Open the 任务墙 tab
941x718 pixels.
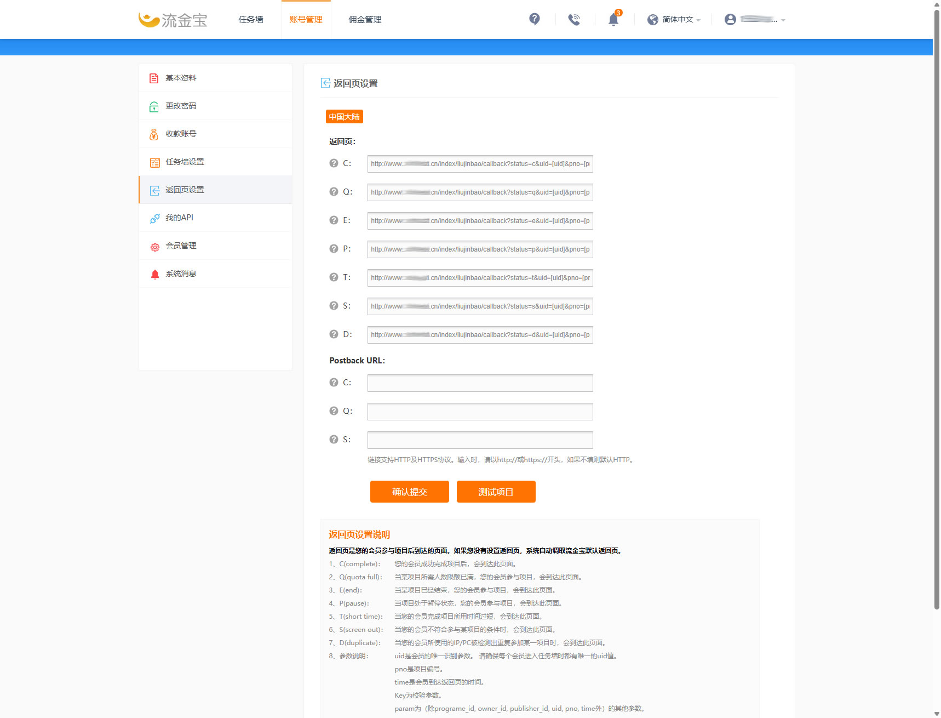[x=251, y=20]
